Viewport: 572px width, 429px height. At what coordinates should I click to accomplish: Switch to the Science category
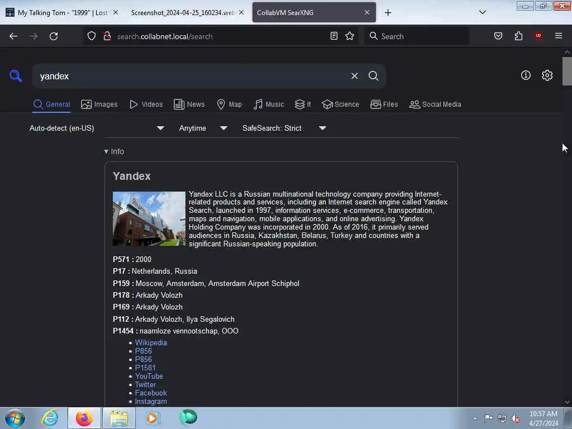click(x=340, y=104)
